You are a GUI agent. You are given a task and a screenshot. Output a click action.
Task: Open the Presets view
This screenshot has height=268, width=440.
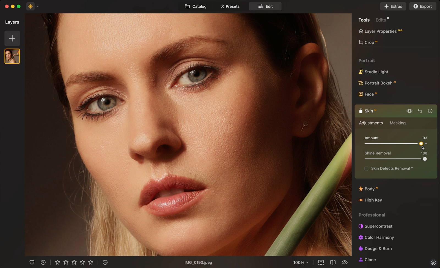230,6
